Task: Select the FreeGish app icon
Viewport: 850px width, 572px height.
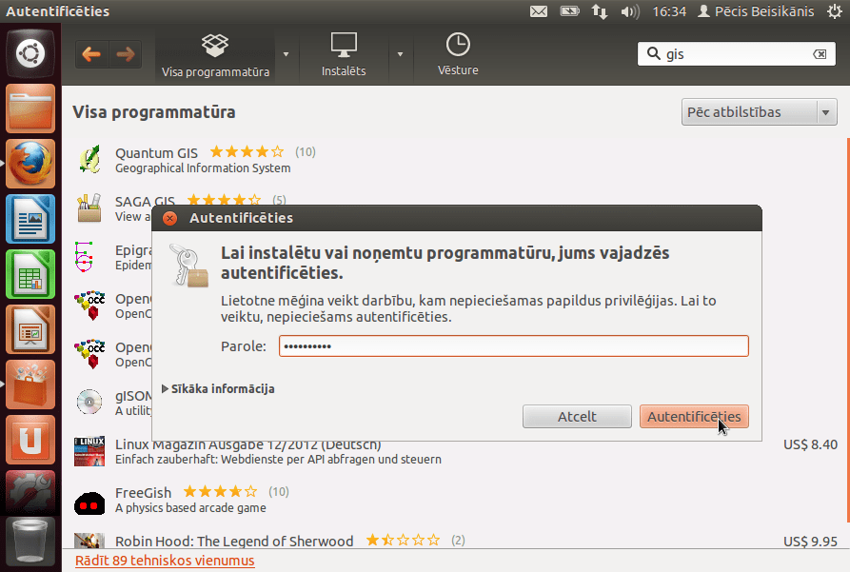Action: 89,504
